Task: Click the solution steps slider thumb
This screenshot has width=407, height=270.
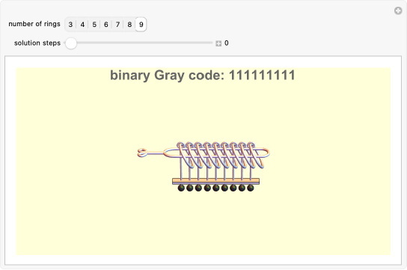Action: 70,43
